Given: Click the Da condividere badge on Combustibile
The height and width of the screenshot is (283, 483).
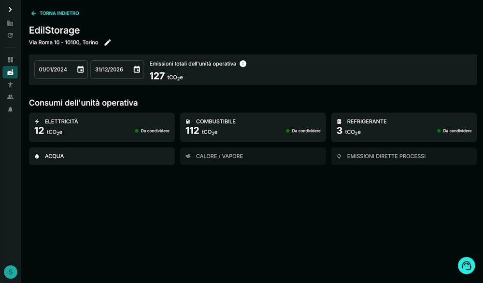Looking at the screenshot, I should 304,130.
